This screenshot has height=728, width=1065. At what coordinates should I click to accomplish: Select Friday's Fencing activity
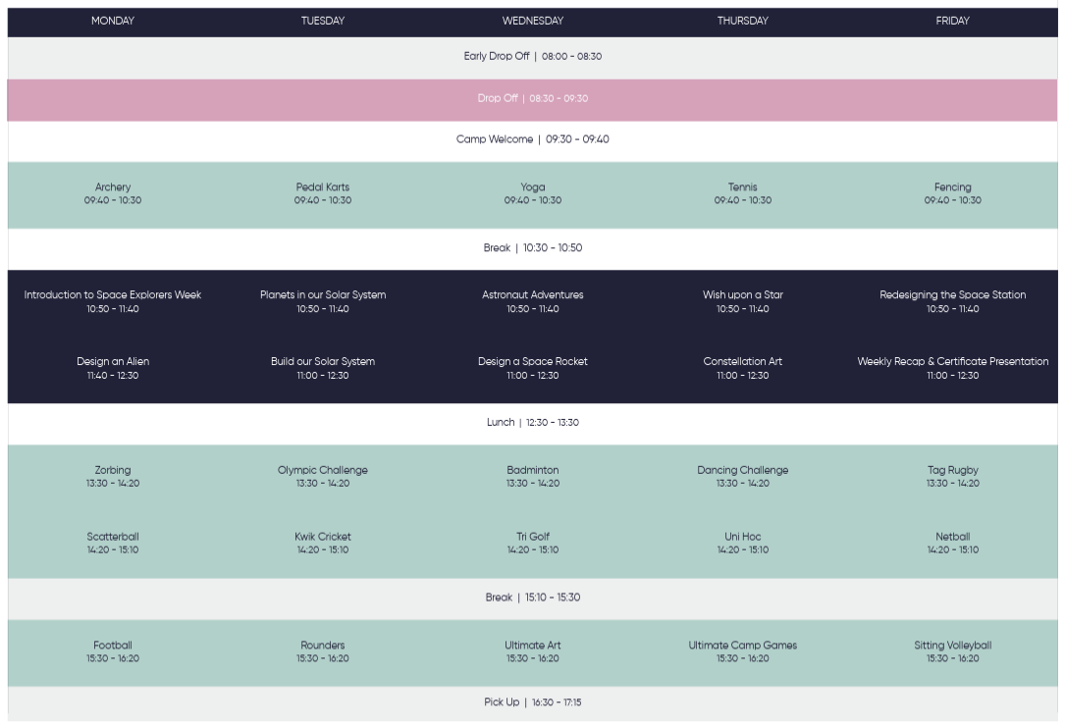coord(952,193)
